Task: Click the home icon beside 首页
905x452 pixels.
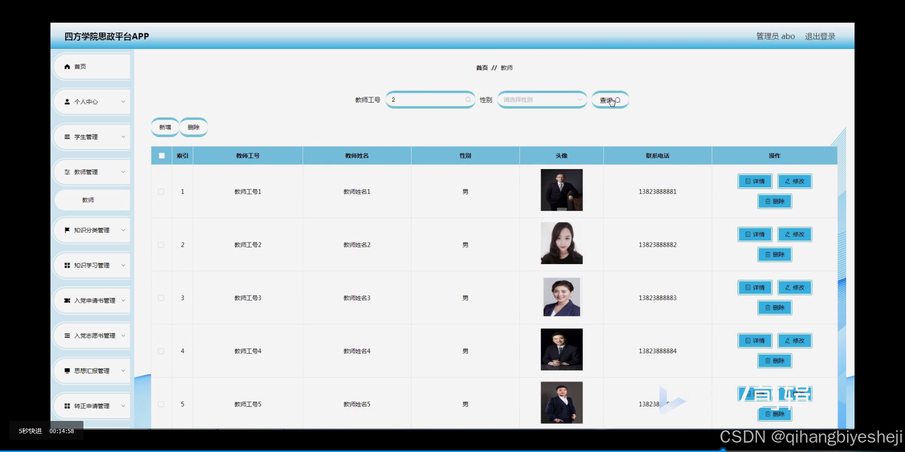Action: [x=67, y=66]
